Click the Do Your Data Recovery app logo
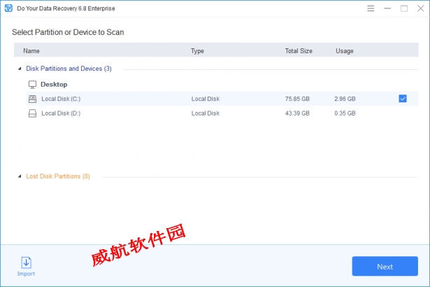The width and height of the screenshot is (430, 287). tap(8, 8)
